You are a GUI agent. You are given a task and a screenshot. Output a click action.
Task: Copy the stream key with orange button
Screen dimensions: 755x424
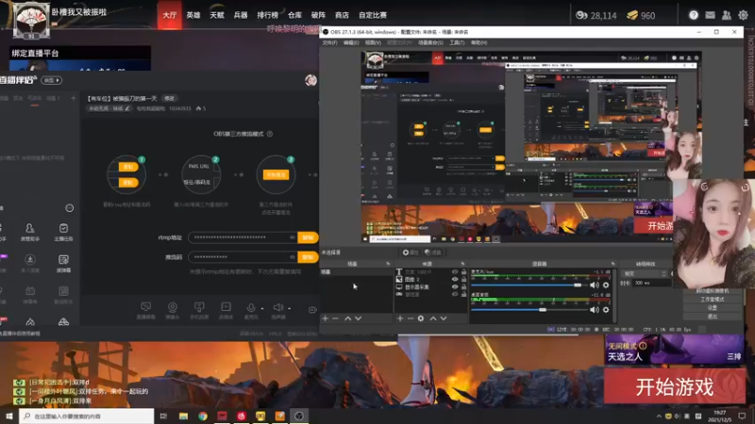click(308, 257)
